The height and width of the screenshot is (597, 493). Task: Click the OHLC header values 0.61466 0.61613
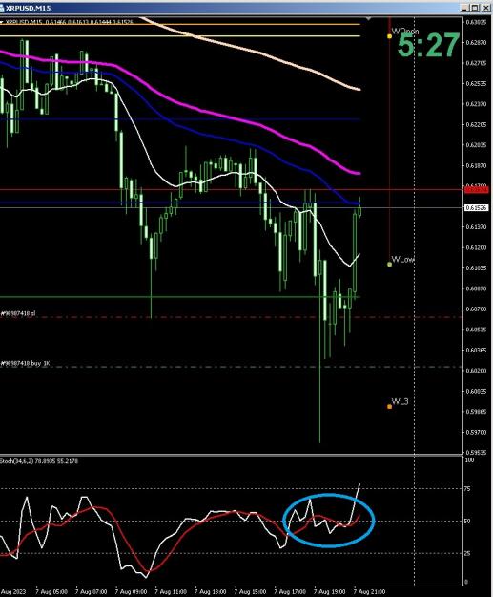tap(67, 23)
